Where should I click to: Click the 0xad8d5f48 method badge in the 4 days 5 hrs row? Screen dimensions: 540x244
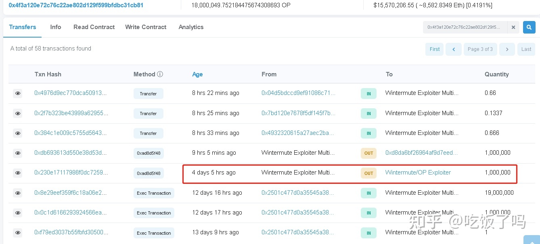point(149,173)
